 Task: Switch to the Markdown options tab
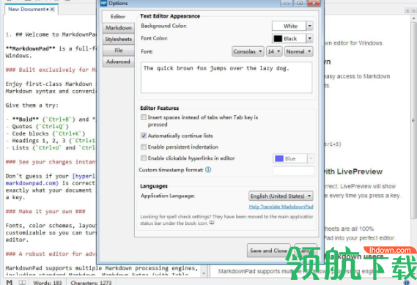118,28
